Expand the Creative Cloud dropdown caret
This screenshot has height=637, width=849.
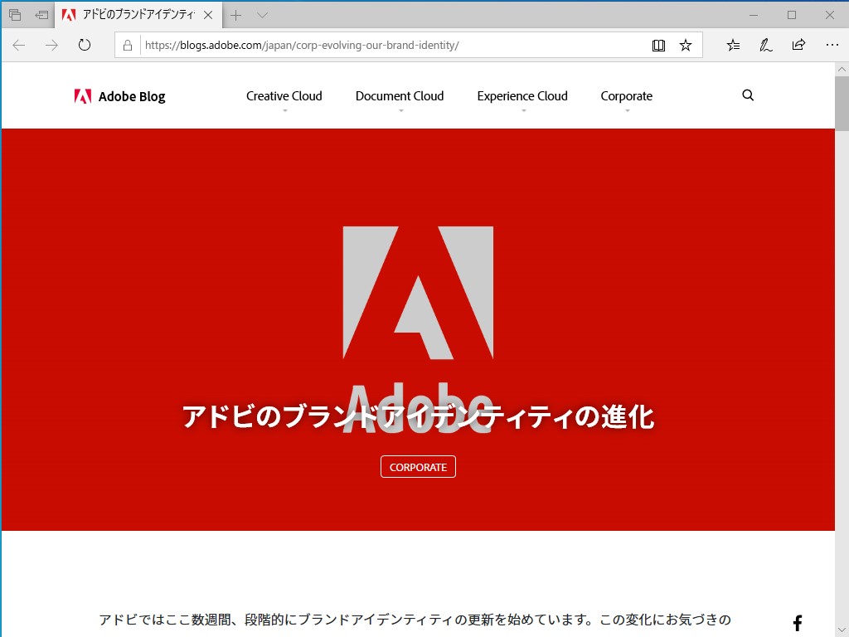[x=284, y=109]
